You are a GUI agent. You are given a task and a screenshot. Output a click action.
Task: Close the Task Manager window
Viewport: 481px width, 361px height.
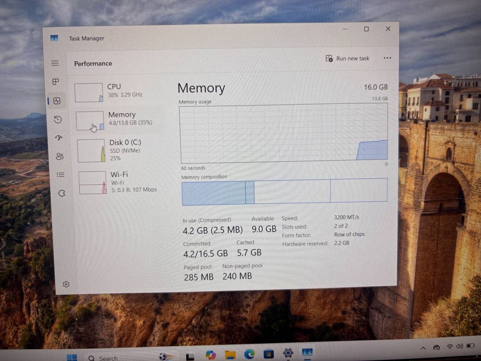(x=388, y=29)
